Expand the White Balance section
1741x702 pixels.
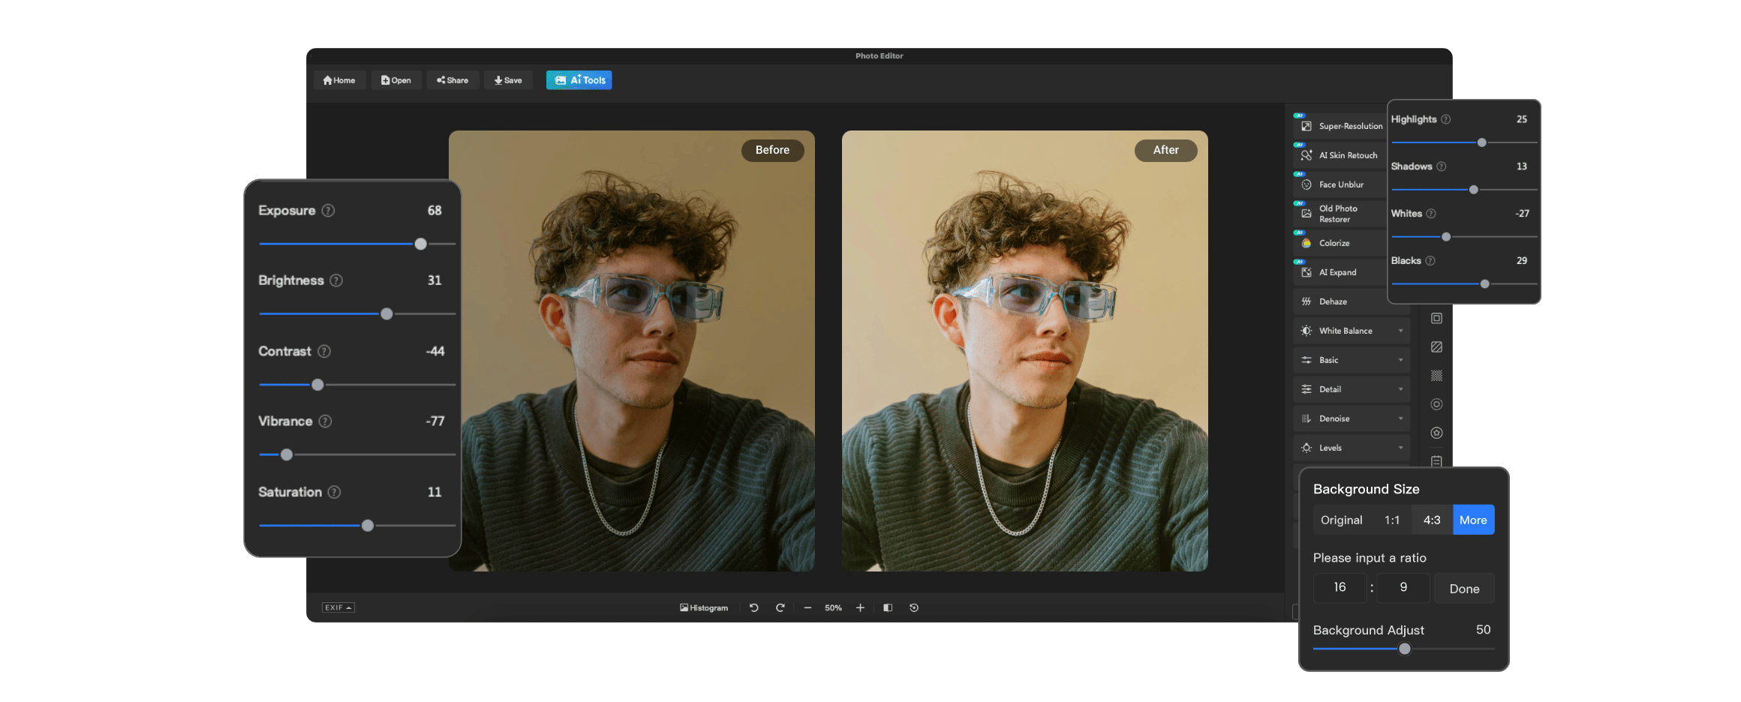point(1352,331)
